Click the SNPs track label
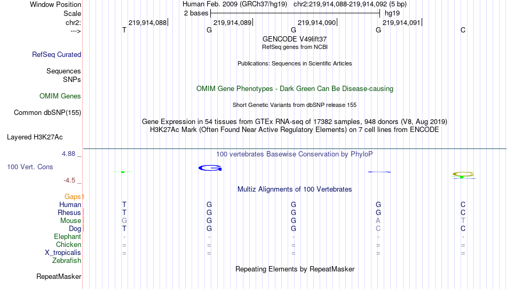The image size is (507, 289). [x=72, y=79]
